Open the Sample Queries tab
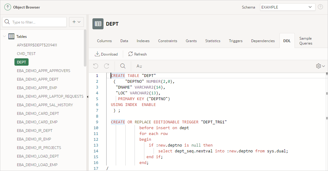Viewport: 328px width, 171px height. click(x=306, y=41)
